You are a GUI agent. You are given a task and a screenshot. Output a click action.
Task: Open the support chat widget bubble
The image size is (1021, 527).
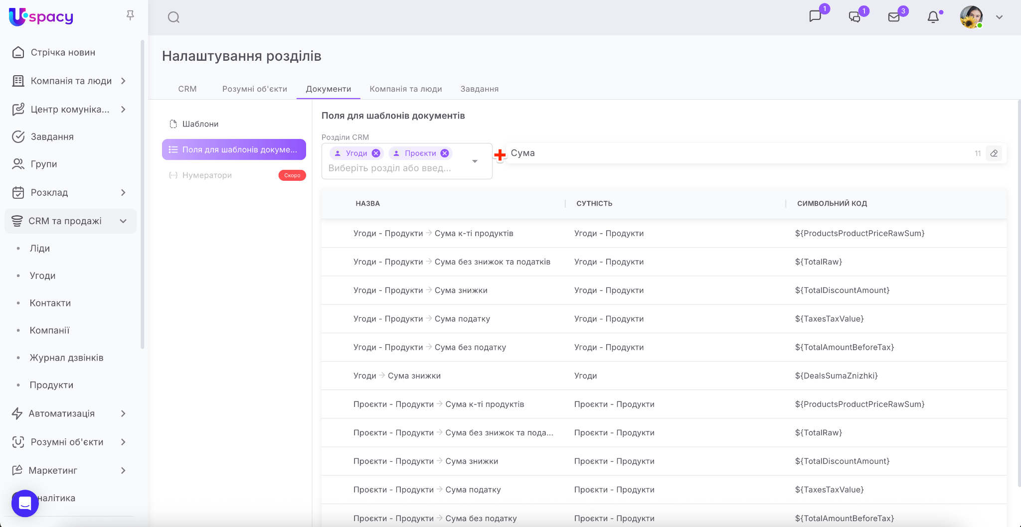point(25,503)
